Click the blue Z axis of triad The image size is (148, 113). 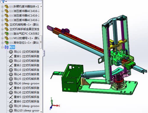point(51,107)
